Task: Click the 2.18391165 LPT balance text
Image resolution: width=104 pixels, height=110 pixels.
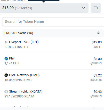Action: (16, 47)
